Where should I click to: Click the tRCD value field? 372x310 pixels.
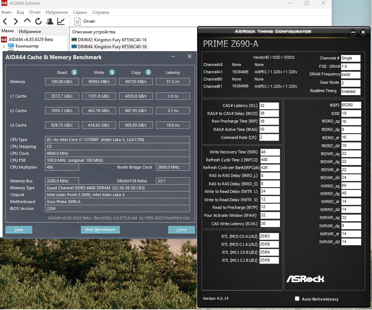coord(269,113)
